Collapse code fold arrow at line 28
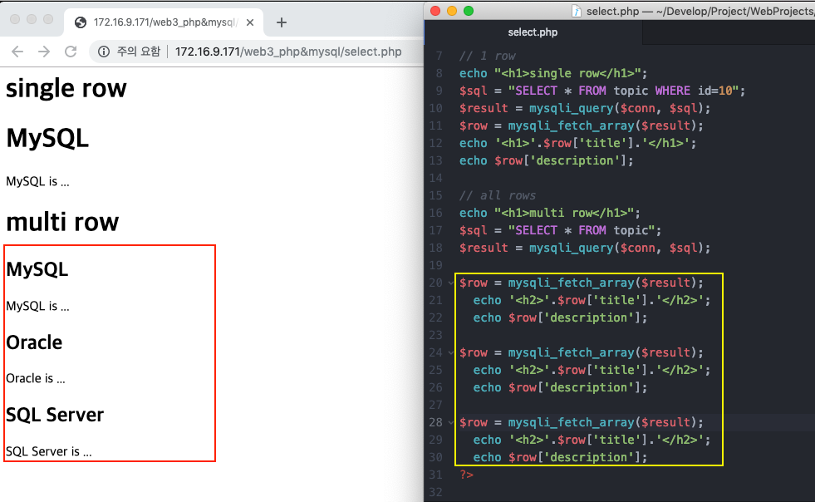 point(450,422)
